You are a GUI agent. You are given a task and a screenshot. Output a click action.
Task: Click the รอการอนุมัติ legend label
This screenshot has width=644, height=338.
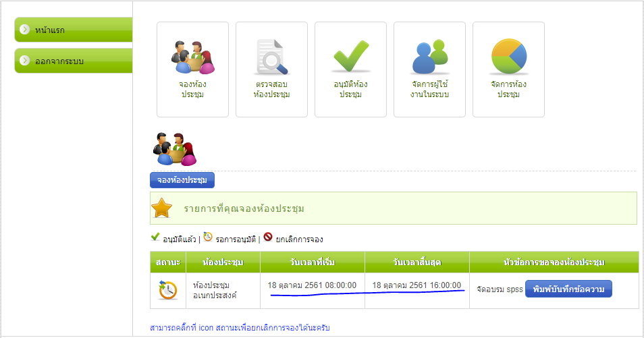(x=236, y=239)
